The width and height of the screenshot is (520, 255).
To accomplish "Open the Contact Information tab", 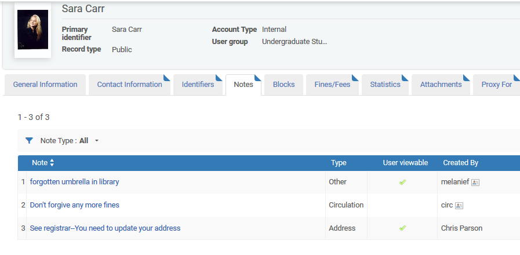I will point(129,85).
